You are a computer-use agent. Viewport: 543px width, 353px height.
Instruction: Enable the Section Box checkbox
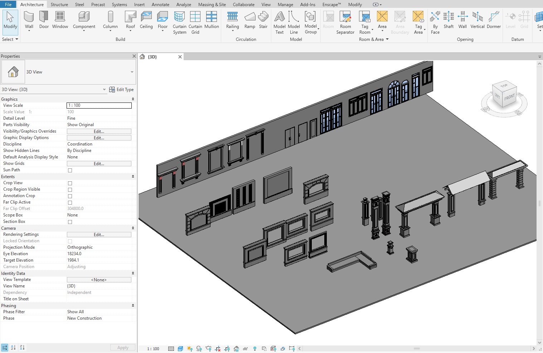coord(70,222)
